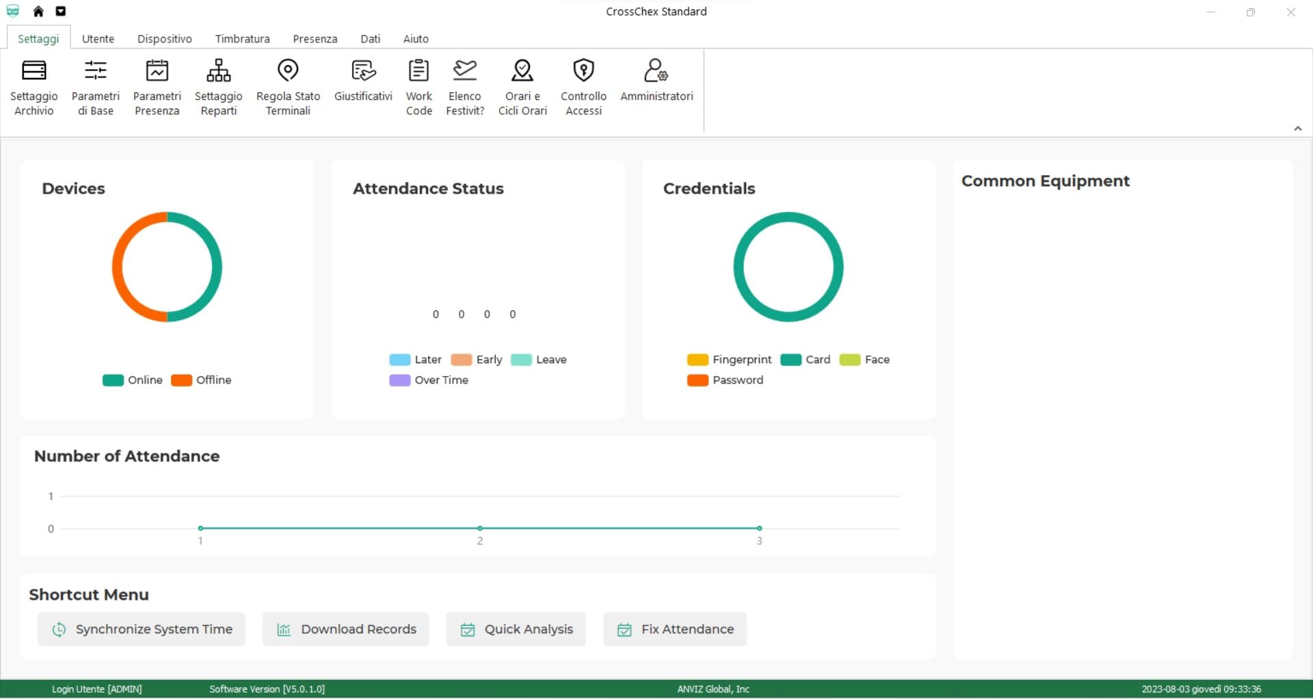The width and height of the screenshot is (1313, 699).
Task: Click the Number of Attendance heading
Action: (127, 456)
